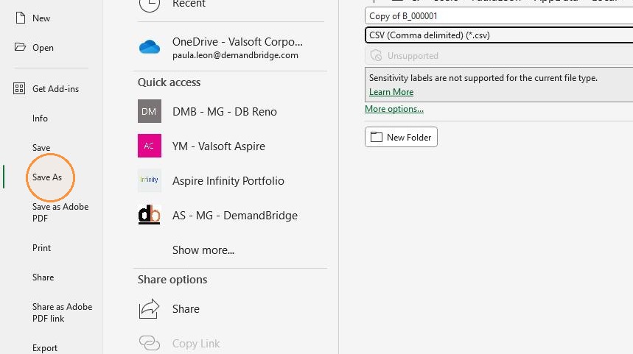Click the Unsupported sensitivity shield icon
The image size is (633, 354).
tap(376, 56)
